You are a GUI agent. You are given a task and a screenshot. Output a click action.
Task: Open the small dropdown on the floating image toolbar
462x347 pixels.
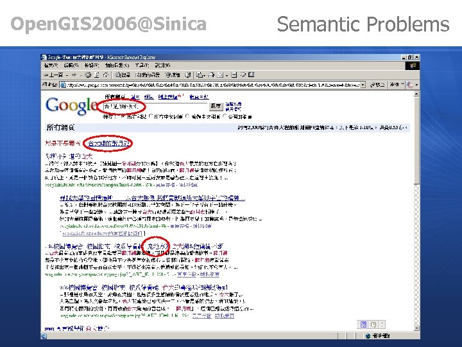(382, 325)
